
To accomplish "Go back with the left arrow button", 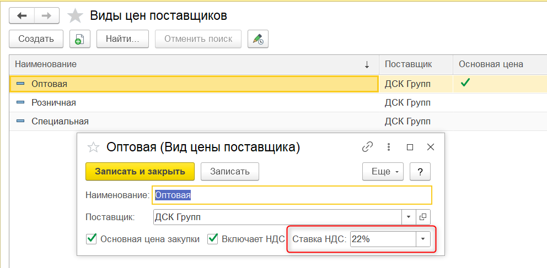I will click(22, 15).
